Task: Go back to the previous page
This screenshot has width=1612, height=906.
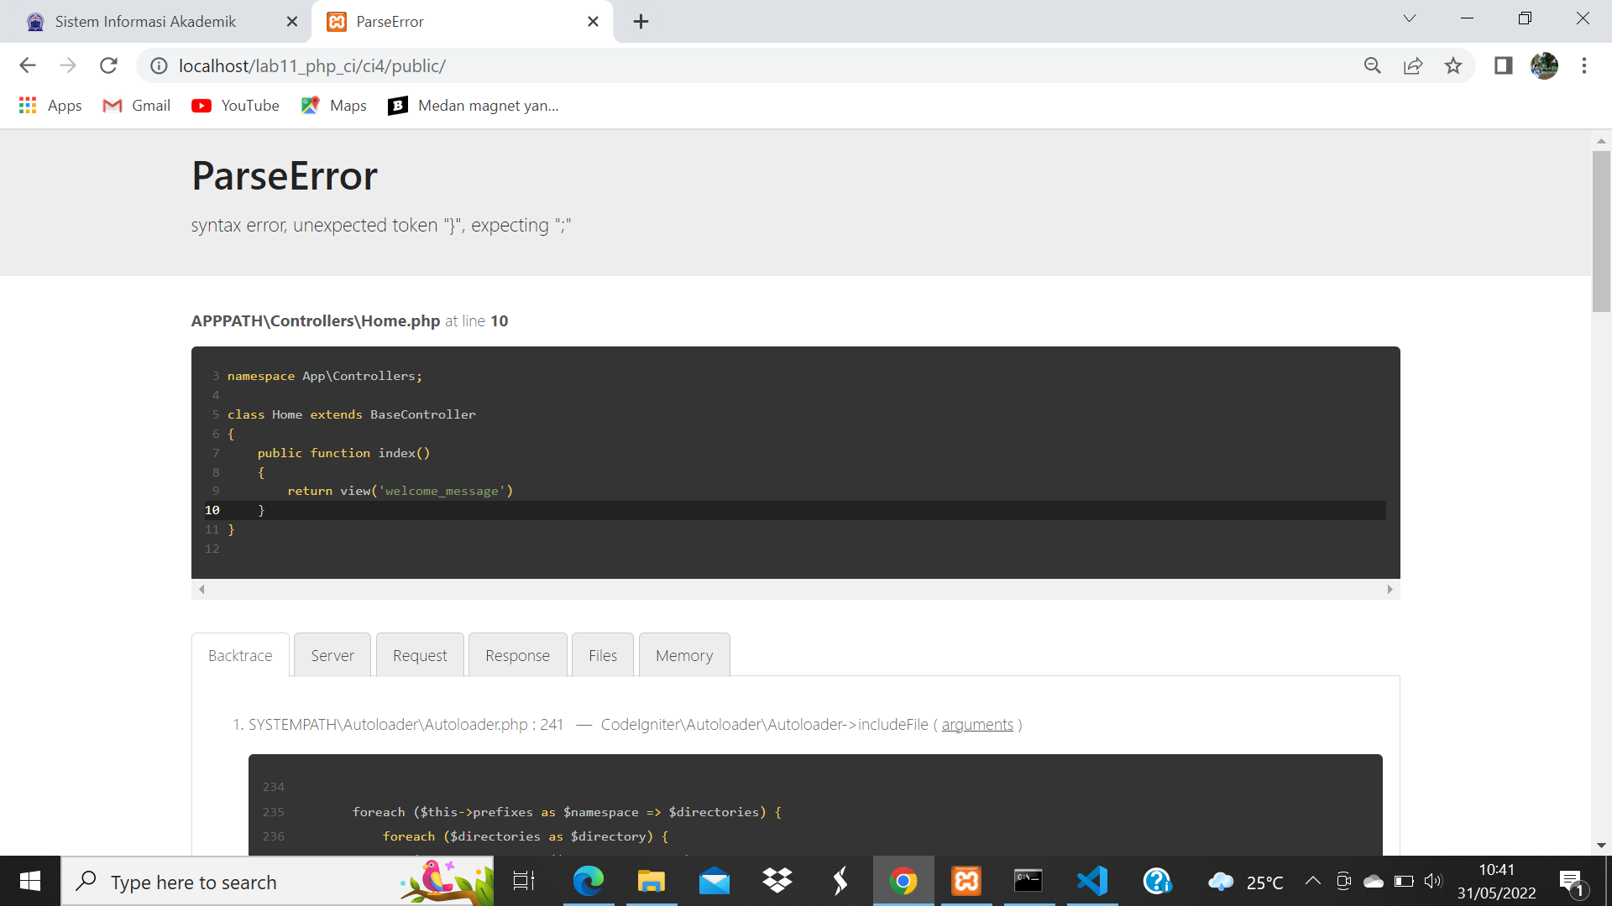Action: point(28,65)
